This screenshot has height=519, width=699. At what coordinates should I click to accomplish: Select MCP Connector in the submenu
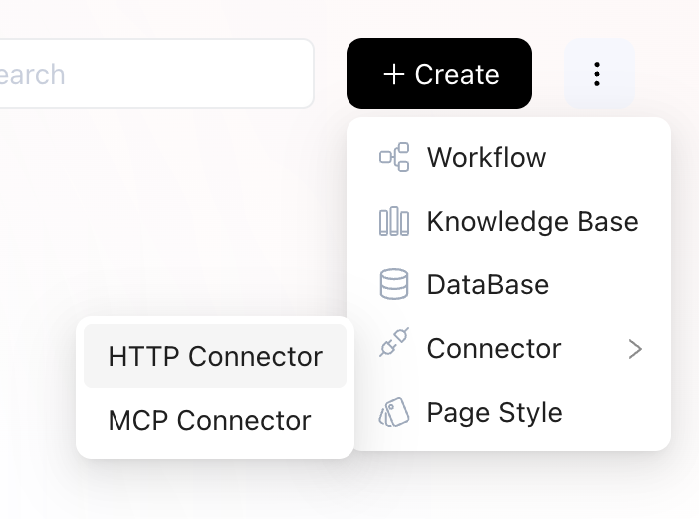(x=215, y=420)
